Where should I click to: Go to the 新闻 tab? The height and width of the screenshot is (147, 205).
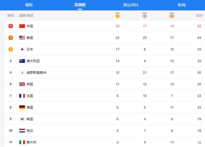click(x=182, y=5)
